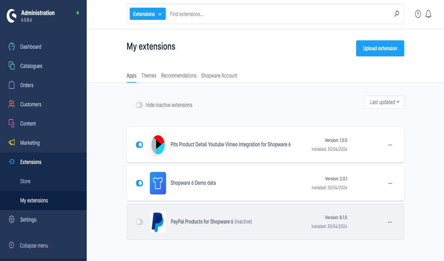Open the Dashboard section in the sidebar
444x261 pixels.
click(x=11, y=46)
